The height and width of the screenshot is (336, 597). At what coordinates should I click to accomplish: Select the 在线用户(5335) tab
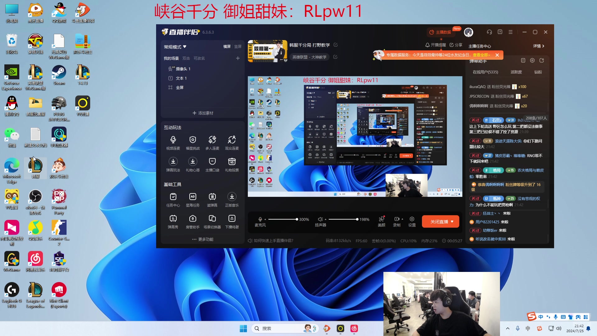click(485, 72)
